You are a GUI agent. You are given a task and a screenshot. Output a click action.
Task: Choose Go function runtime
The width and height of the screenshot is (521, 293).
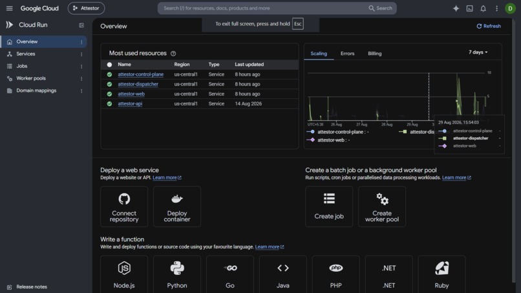230,274
